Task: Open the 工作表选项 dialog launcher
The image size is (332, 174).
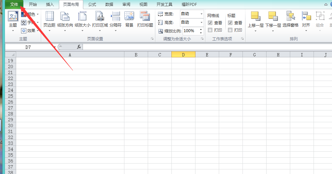Action: (x=242, y=39)
